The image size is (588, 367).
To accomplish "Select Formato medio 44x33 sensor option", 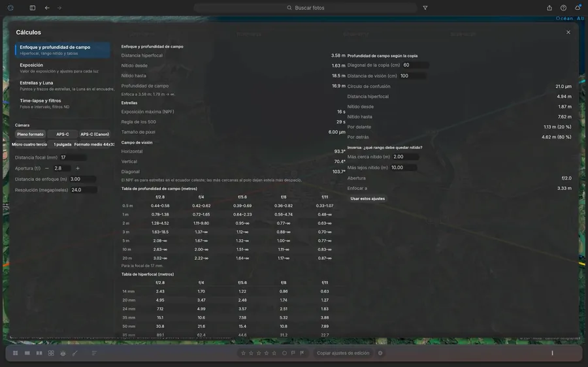I will point(94,144).
